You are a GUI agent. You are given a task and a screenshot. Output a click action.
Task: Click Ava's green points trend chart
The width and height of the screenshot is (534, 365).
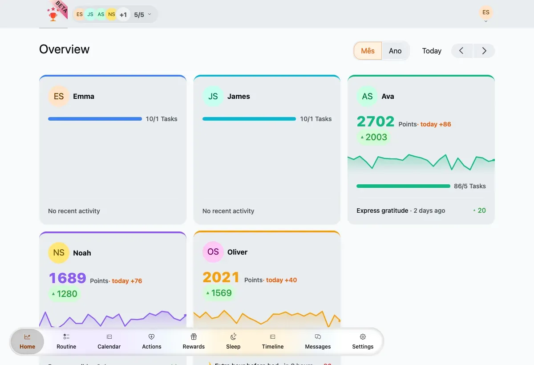tap(421, 164)
